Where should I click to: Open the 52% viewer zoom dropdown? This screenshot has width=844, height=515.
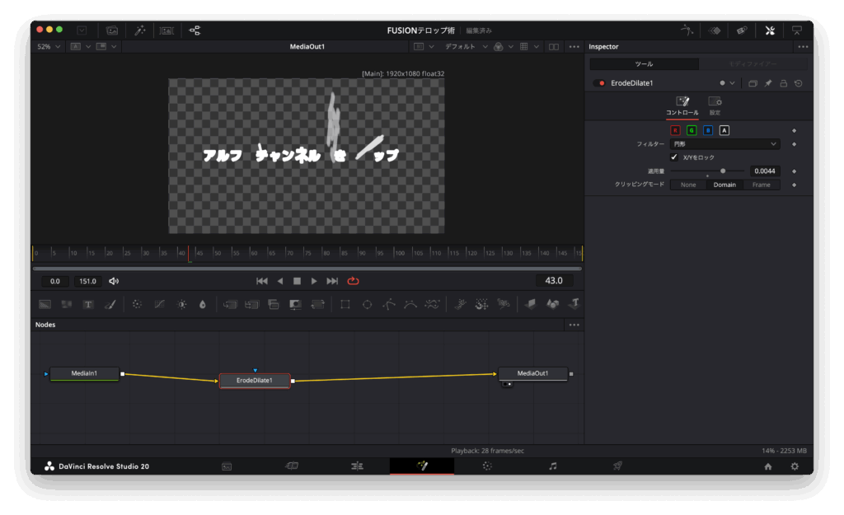pyautogui.click(x=49, y=47)
